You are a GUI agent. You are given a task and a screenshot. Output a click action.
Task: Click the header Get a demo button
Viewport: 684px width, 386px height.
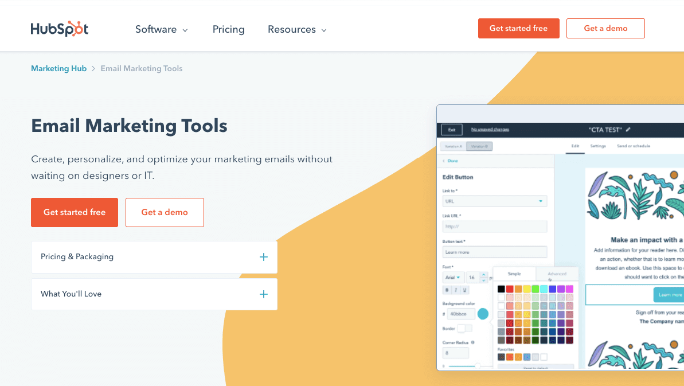tap(605, 28)
